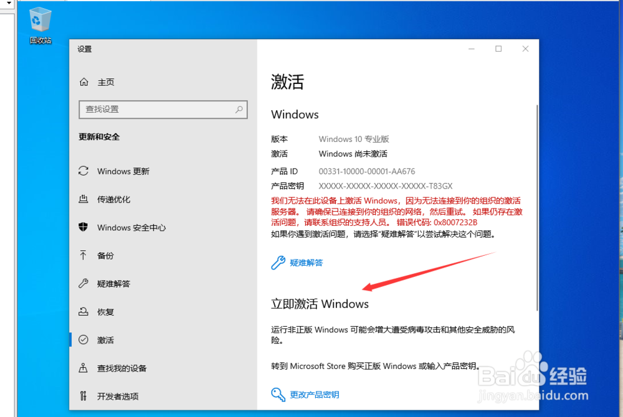The image size is (623, 417).
Task: Click the 开发者选项 tools icon
Action: [83, 396]
